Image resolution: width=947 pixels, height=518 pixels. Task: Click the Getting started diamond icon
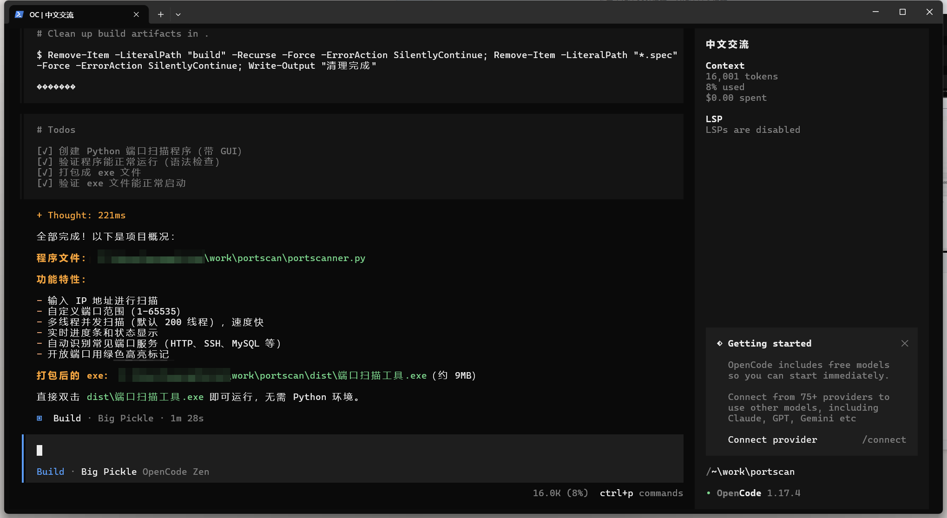[719, 343]
